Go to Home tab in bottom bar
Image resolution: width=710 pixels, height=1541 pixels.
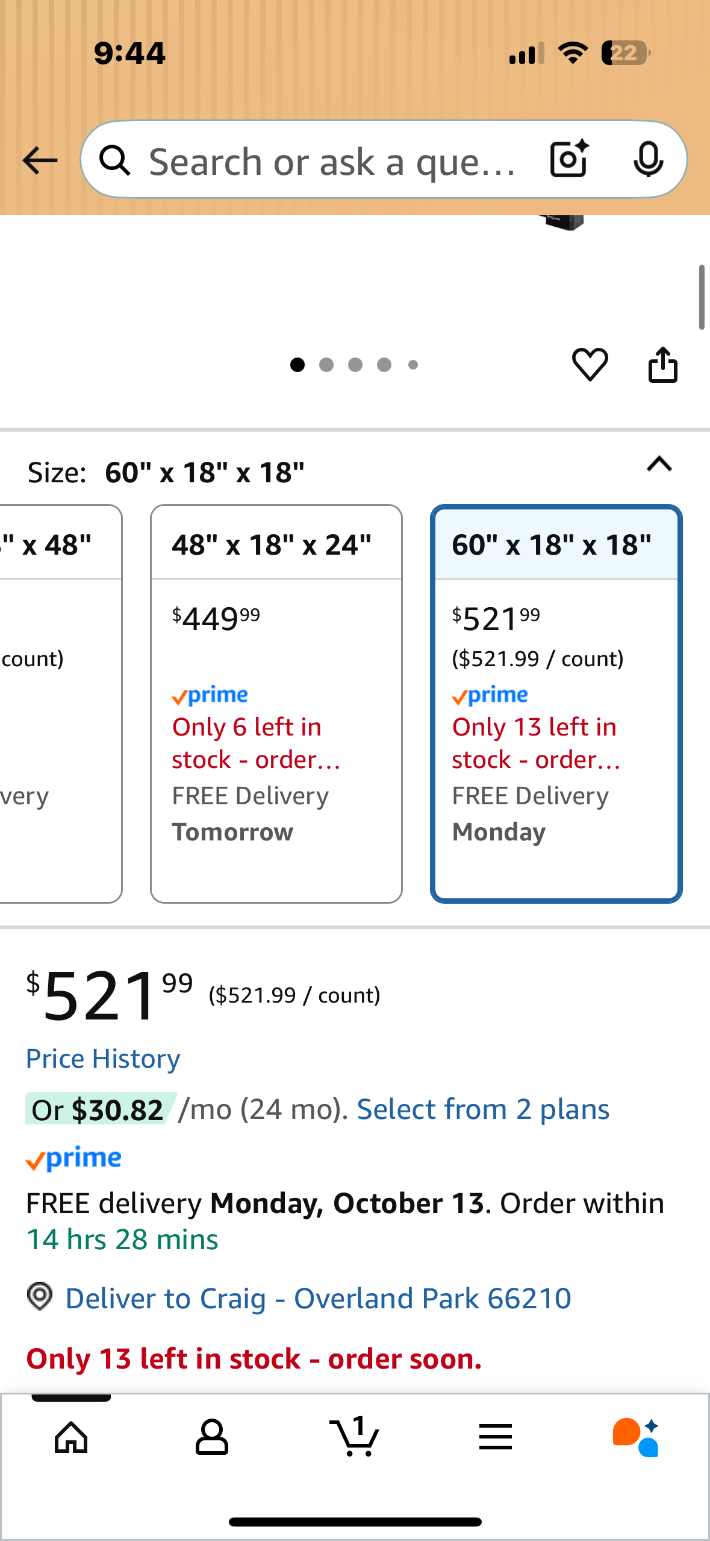click(x=71, y=1437)
